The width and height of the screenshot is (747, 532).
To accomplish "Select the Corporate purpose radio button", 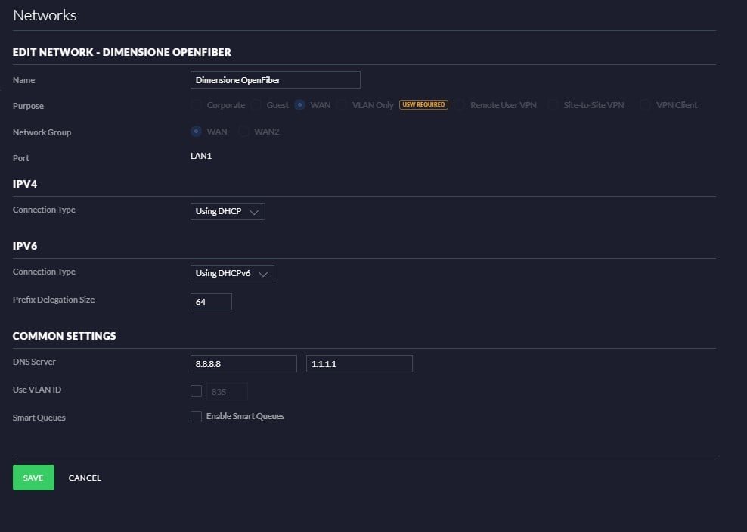I will tap(197, 105).
